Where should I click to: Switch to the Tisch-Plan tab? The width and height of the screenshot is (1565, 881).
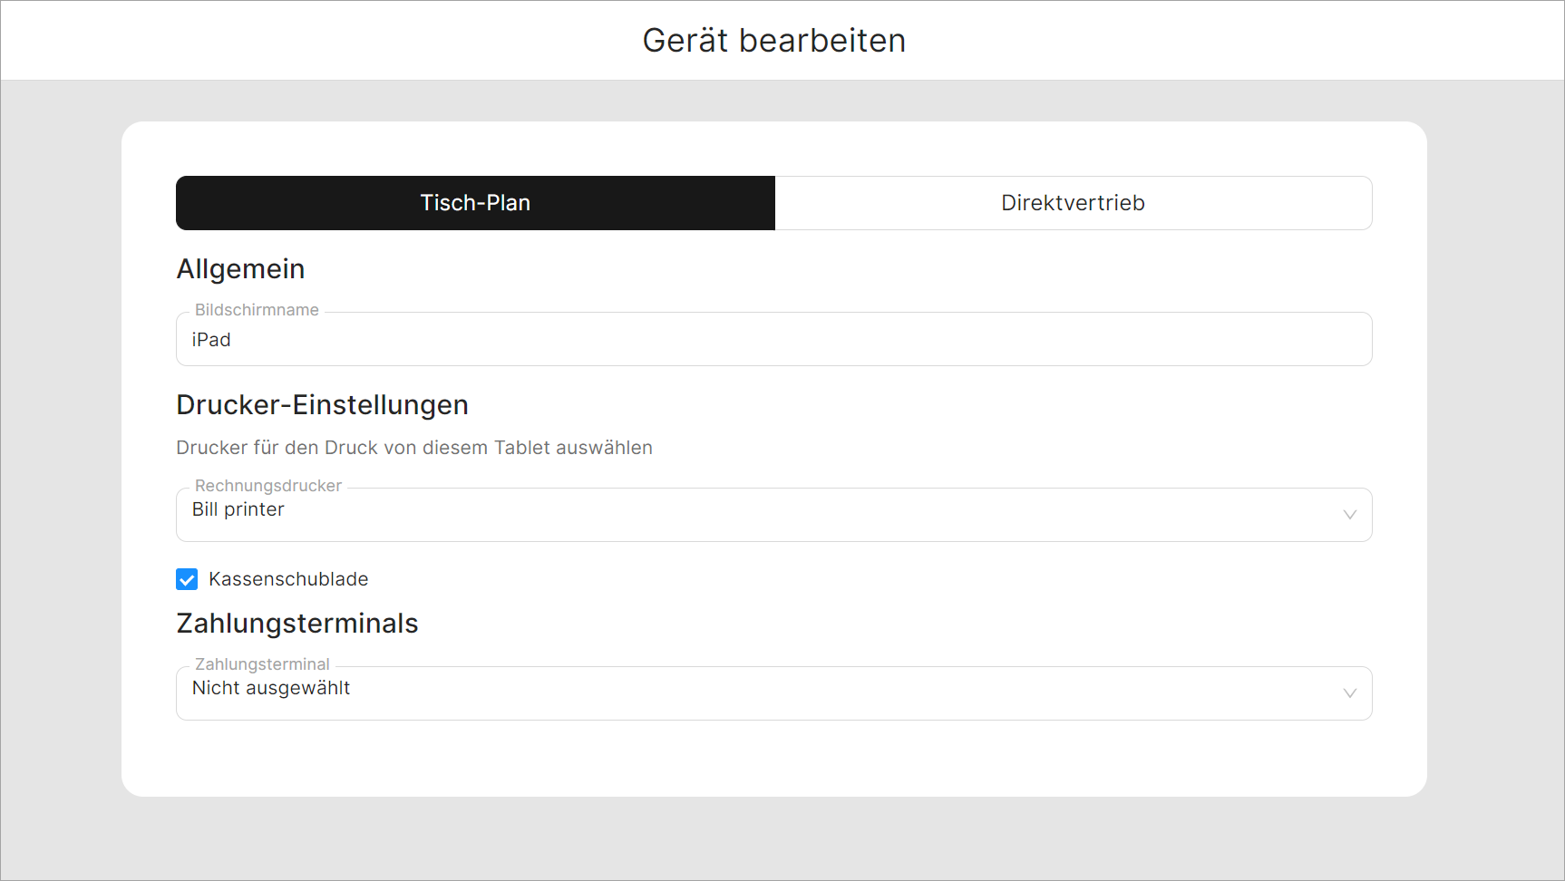click(475, 203)
